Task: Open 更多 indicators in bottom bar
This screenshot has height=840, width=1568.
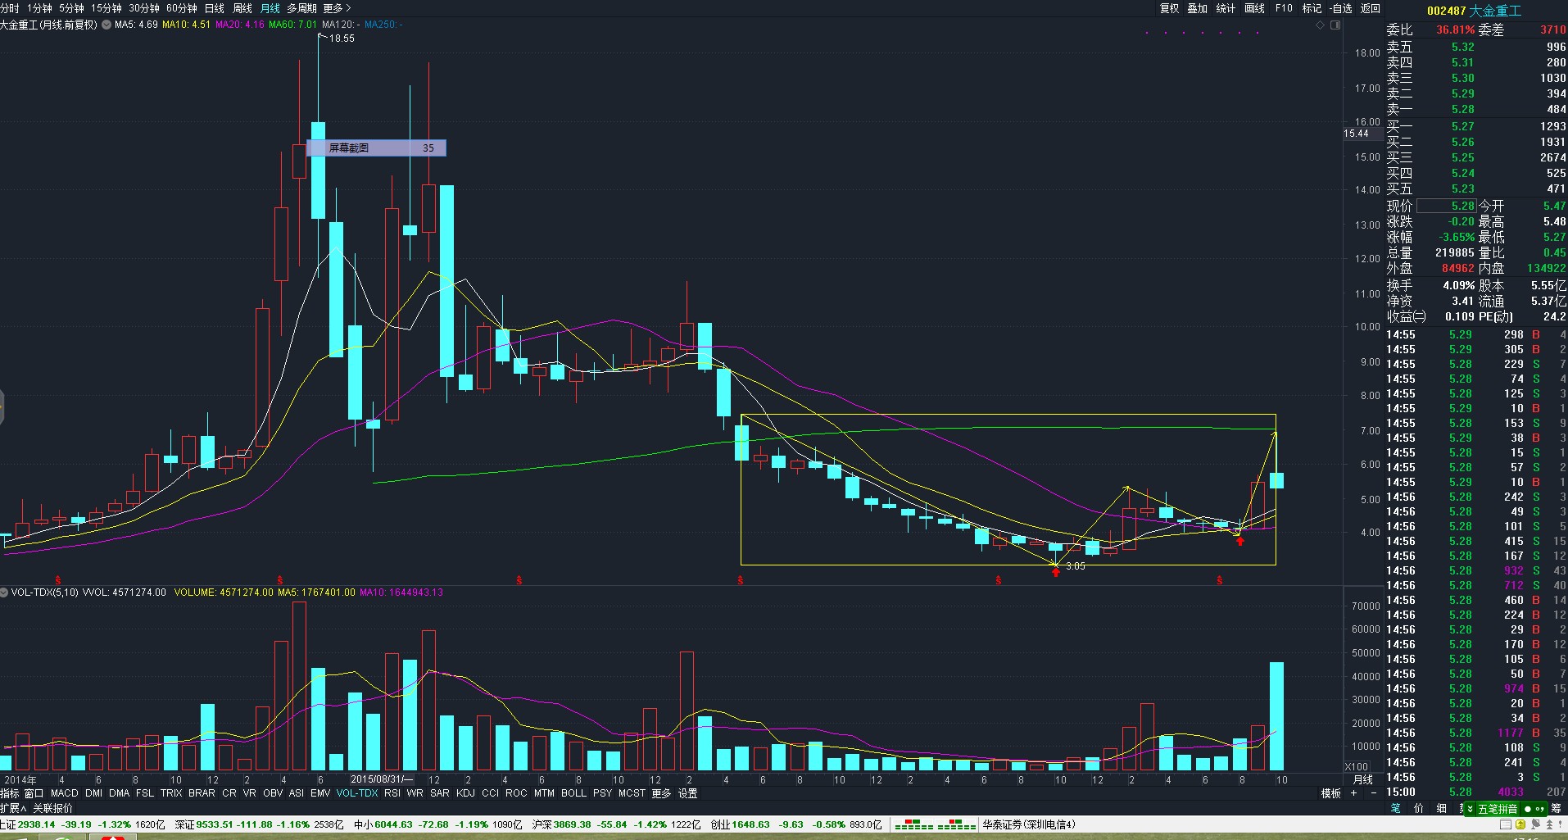Action: click(661, 793)
